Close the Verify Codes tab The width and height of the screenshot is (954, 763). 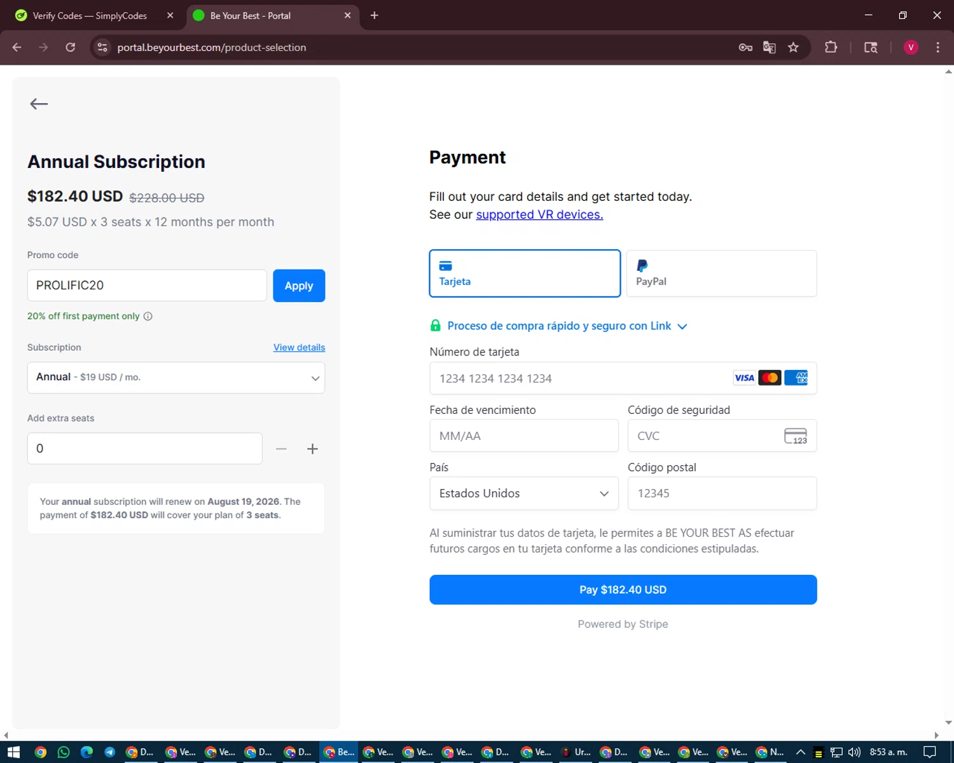(x=170, y=15)
